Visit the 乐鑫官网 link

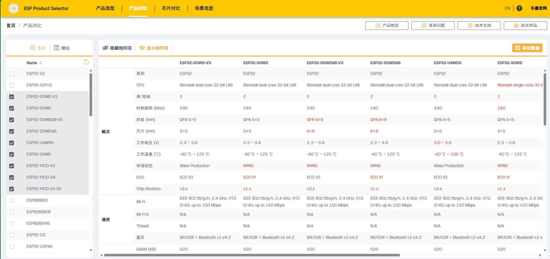[x=538, y=8]
